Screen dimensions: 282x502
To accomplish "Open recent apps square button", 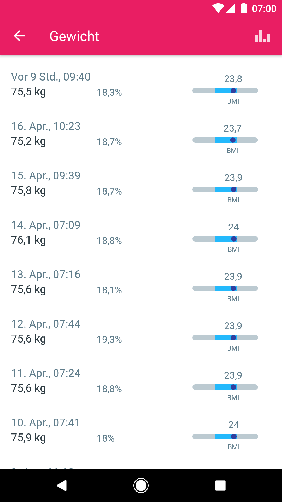I will (x=220, y=486).
